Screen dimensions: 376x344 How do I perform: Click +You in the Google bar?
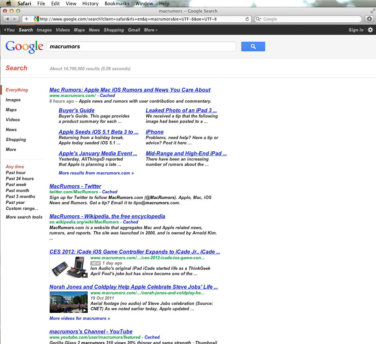9,30
